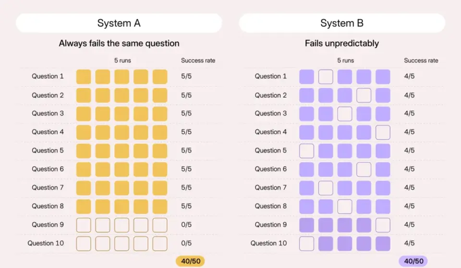
Task: Click System B Question 4 empty square
Action: (383, 133)
